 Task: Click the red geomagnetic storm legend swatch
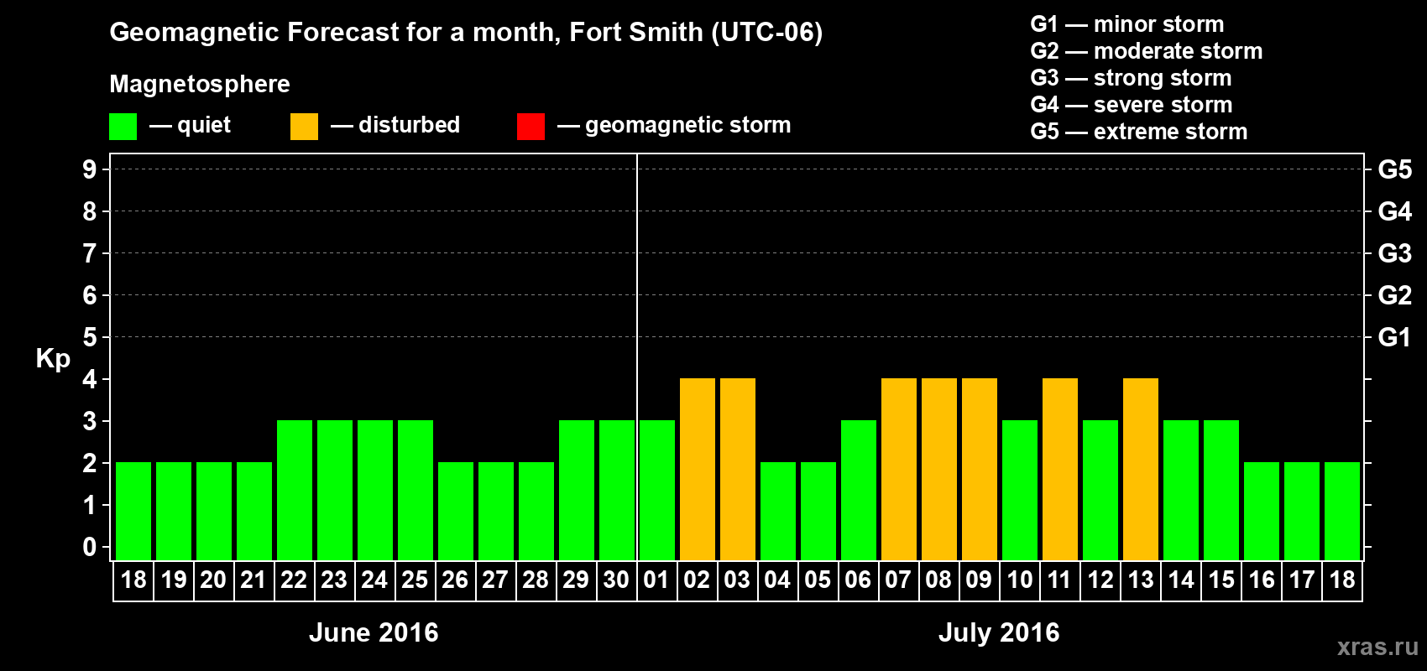point(531,127)
